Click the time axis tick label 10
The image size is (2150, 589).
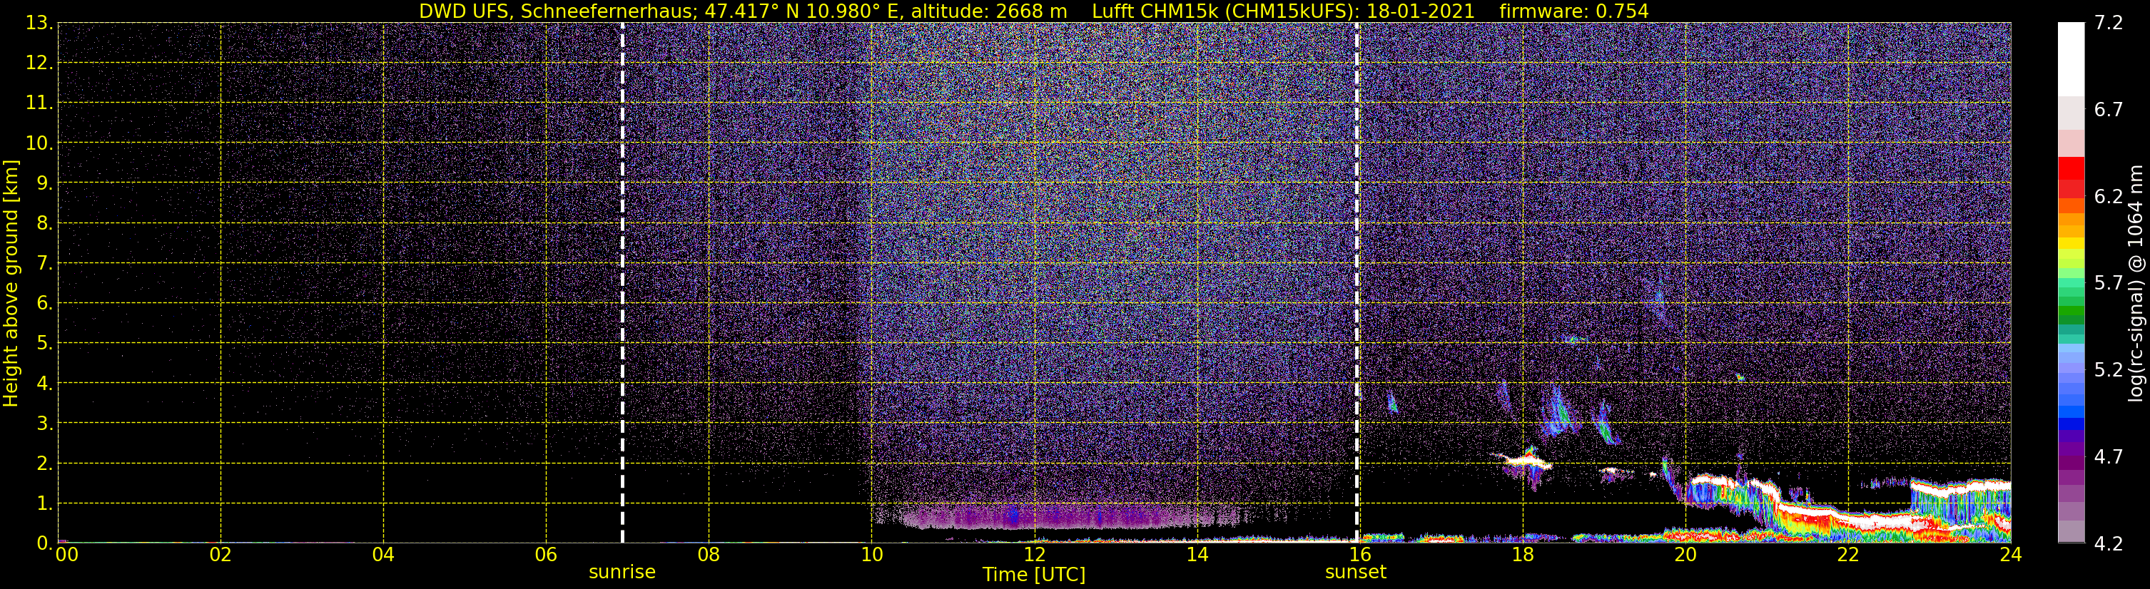coord(871,555)
